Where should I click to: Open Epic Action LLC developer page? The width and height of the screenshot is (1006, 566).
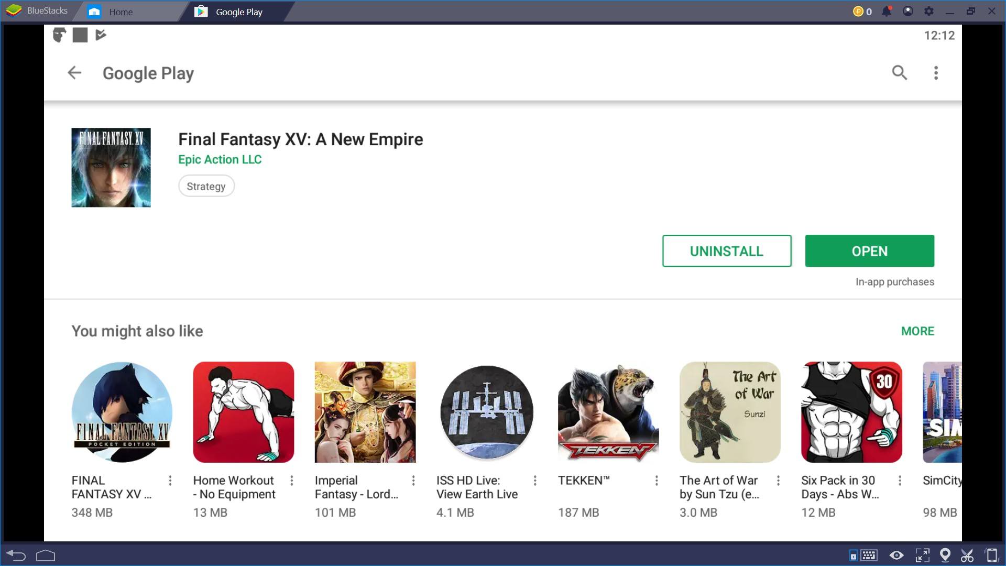220,159
